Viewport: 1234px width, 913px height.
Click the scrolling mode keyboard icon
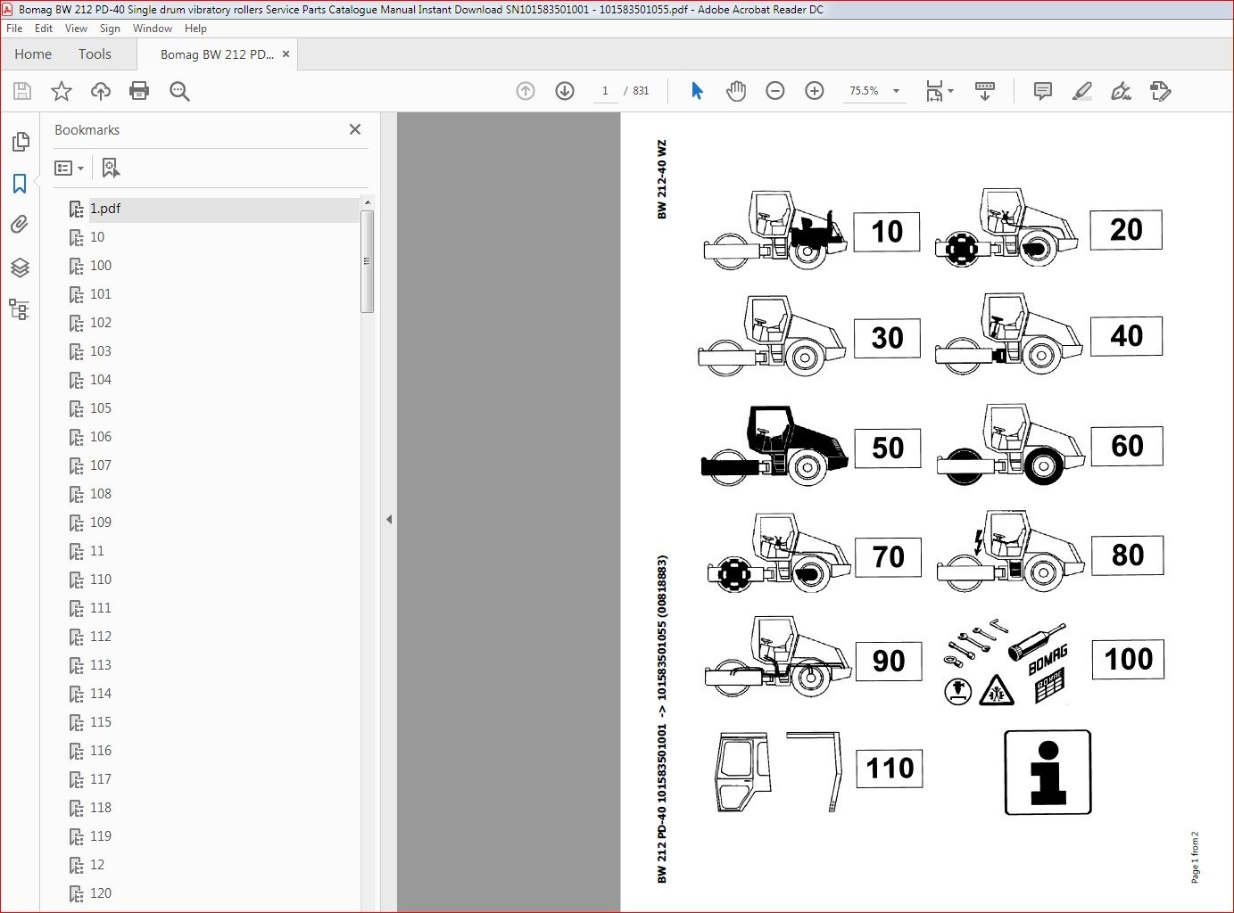click(x=985, y=91)
